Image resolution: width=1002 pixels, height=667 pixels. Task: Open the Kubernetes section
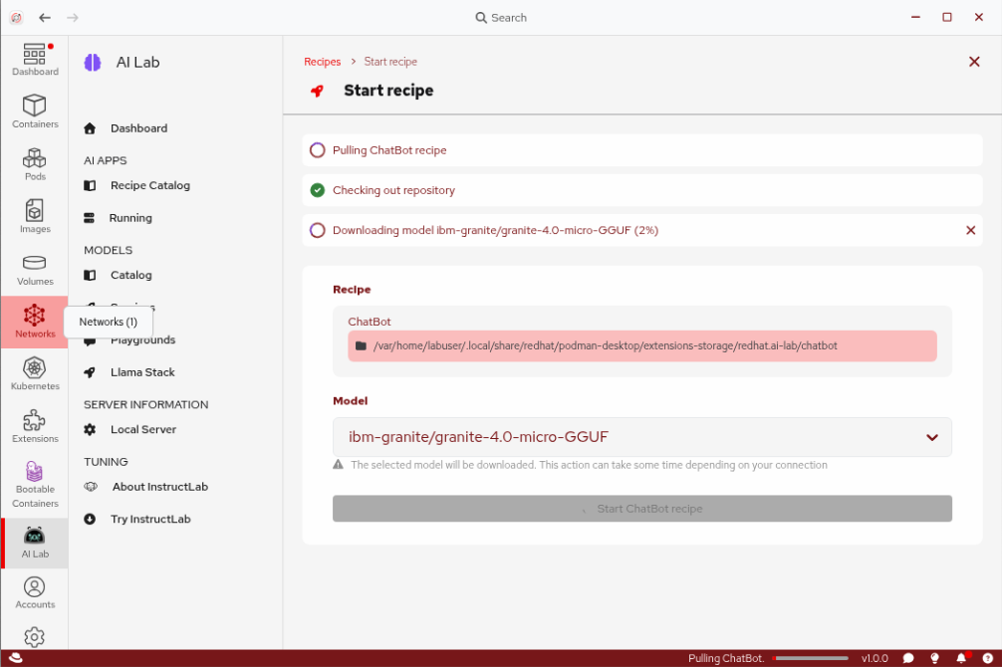coord(35,373)
